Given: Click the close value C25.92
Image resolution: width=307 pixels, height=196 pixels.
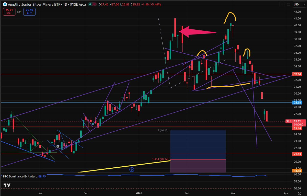Looking at the screenshot, I should pos(135,4).
